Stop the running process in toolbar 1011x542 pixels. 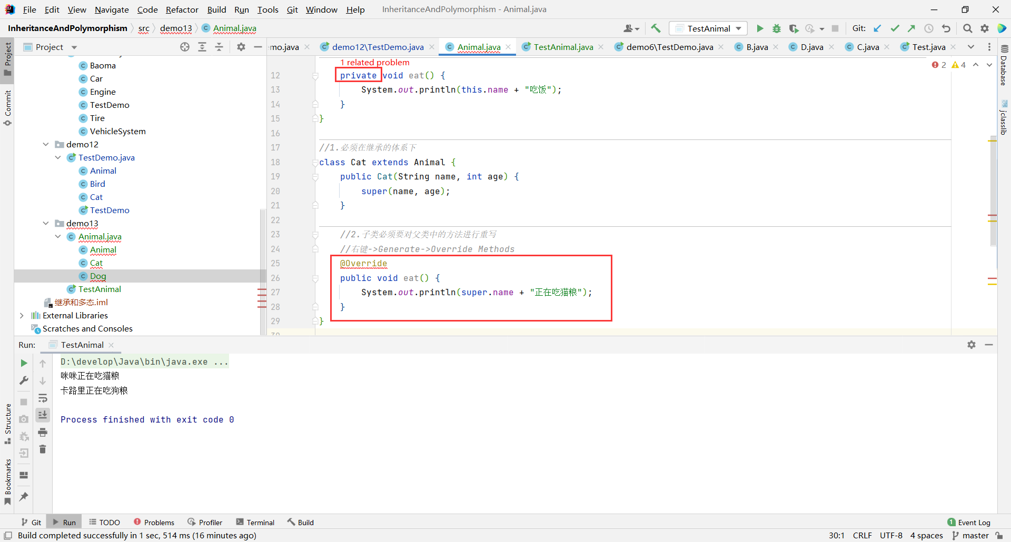(835, 28)
